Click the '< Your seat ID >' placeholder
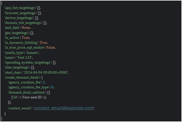This screenshot has width=182, height=122. 32,98
